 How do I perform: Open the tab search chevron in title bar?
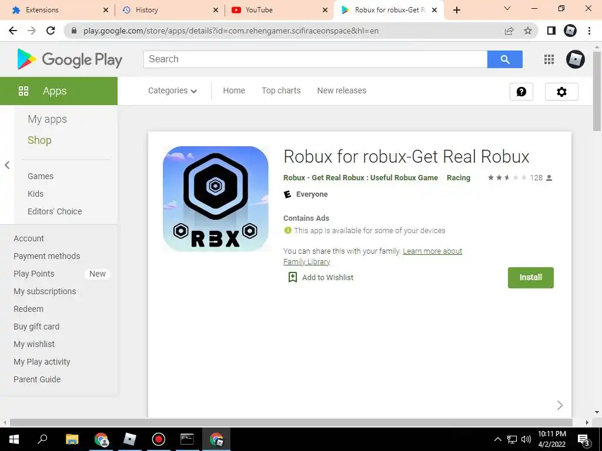[x=507, y=8]
